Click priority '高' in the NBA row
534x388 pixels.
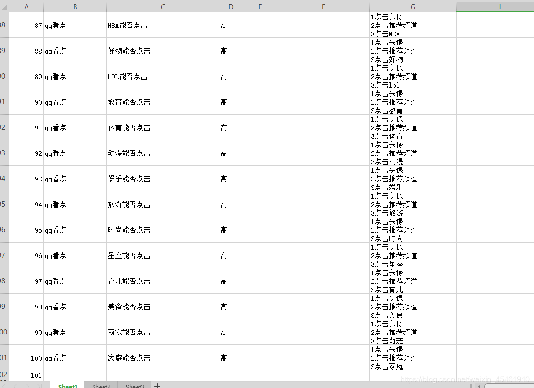[x=231, y=25]
